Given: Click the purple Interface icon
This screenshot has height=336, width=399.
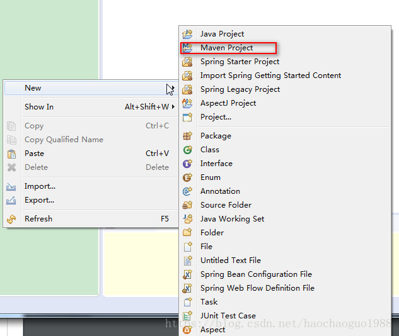Looking at the screenshot, I should pos(188,164).
